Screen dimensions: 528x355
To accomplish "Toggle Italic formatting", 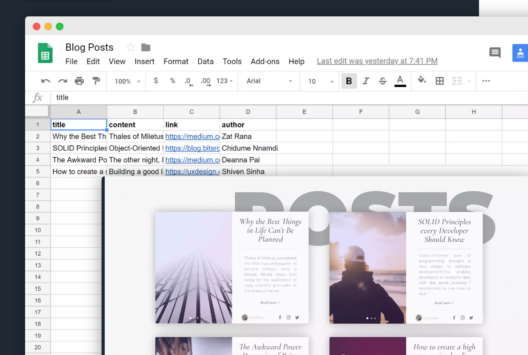I will tap(366, 81).
